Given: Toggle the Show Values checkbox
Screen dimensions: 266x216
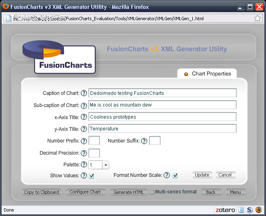Looking at the screenshot, I should tap(92, 176).
